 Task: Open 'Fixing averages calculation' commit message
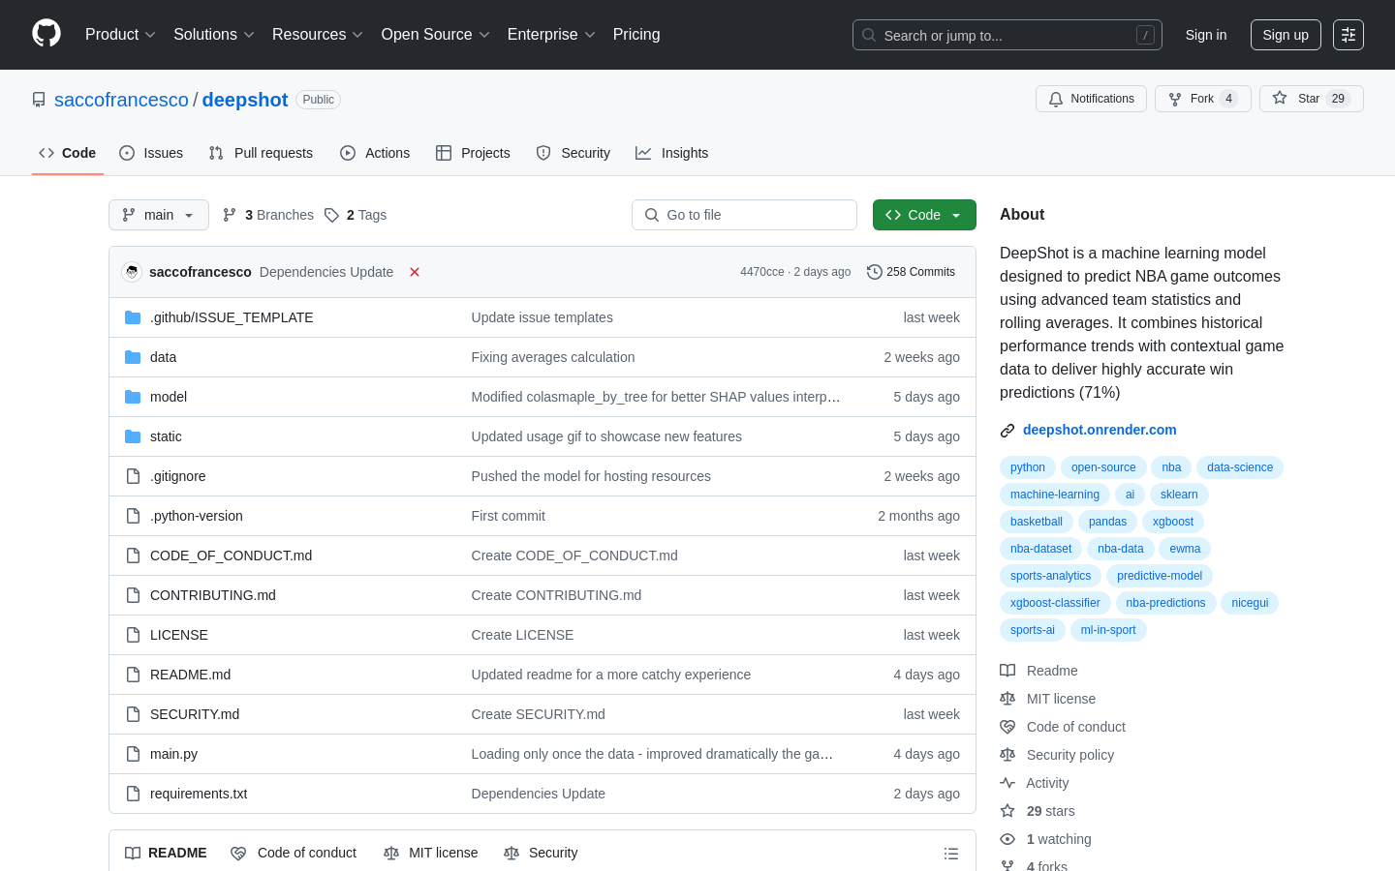tap(553, 357)
